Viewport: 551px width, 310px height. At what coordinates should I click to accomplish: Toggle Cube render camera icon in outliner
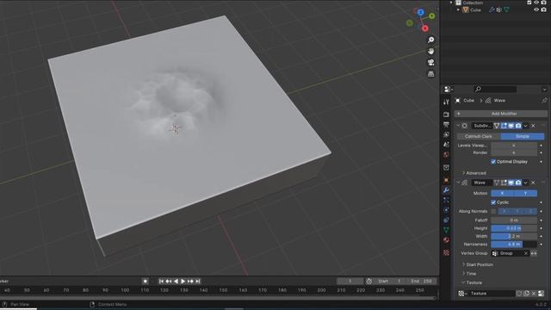pyautogui.click(x=543, y=9)
